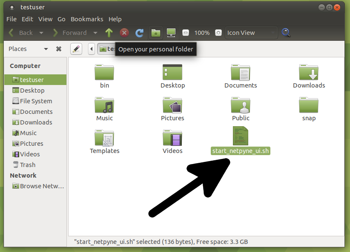This screenshot has height=252, width=350.
Task: Select start_netpyne_ui.sh script file icon
Action: 241,136
